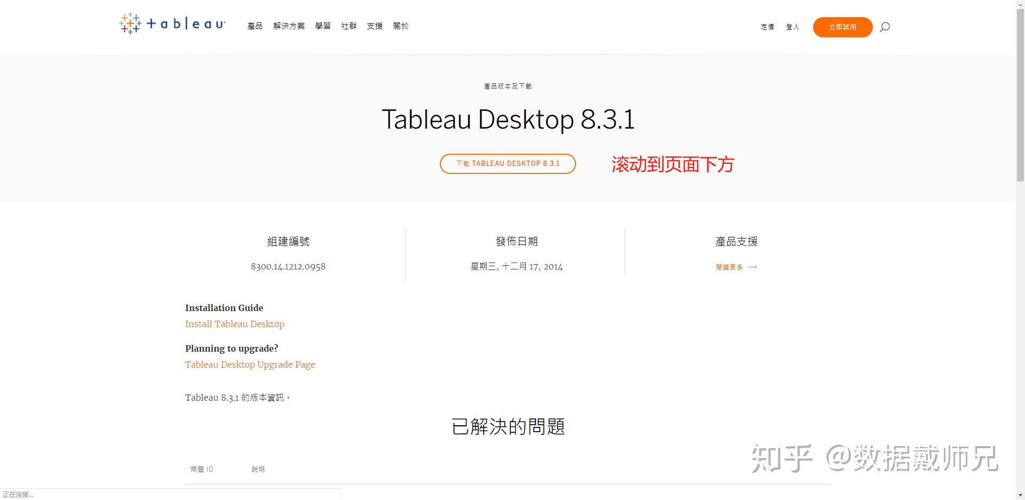The width and height of the screenshot is (1025, 500).
Task: Open the search magnifier icon
Action: [x=885, y=27]
